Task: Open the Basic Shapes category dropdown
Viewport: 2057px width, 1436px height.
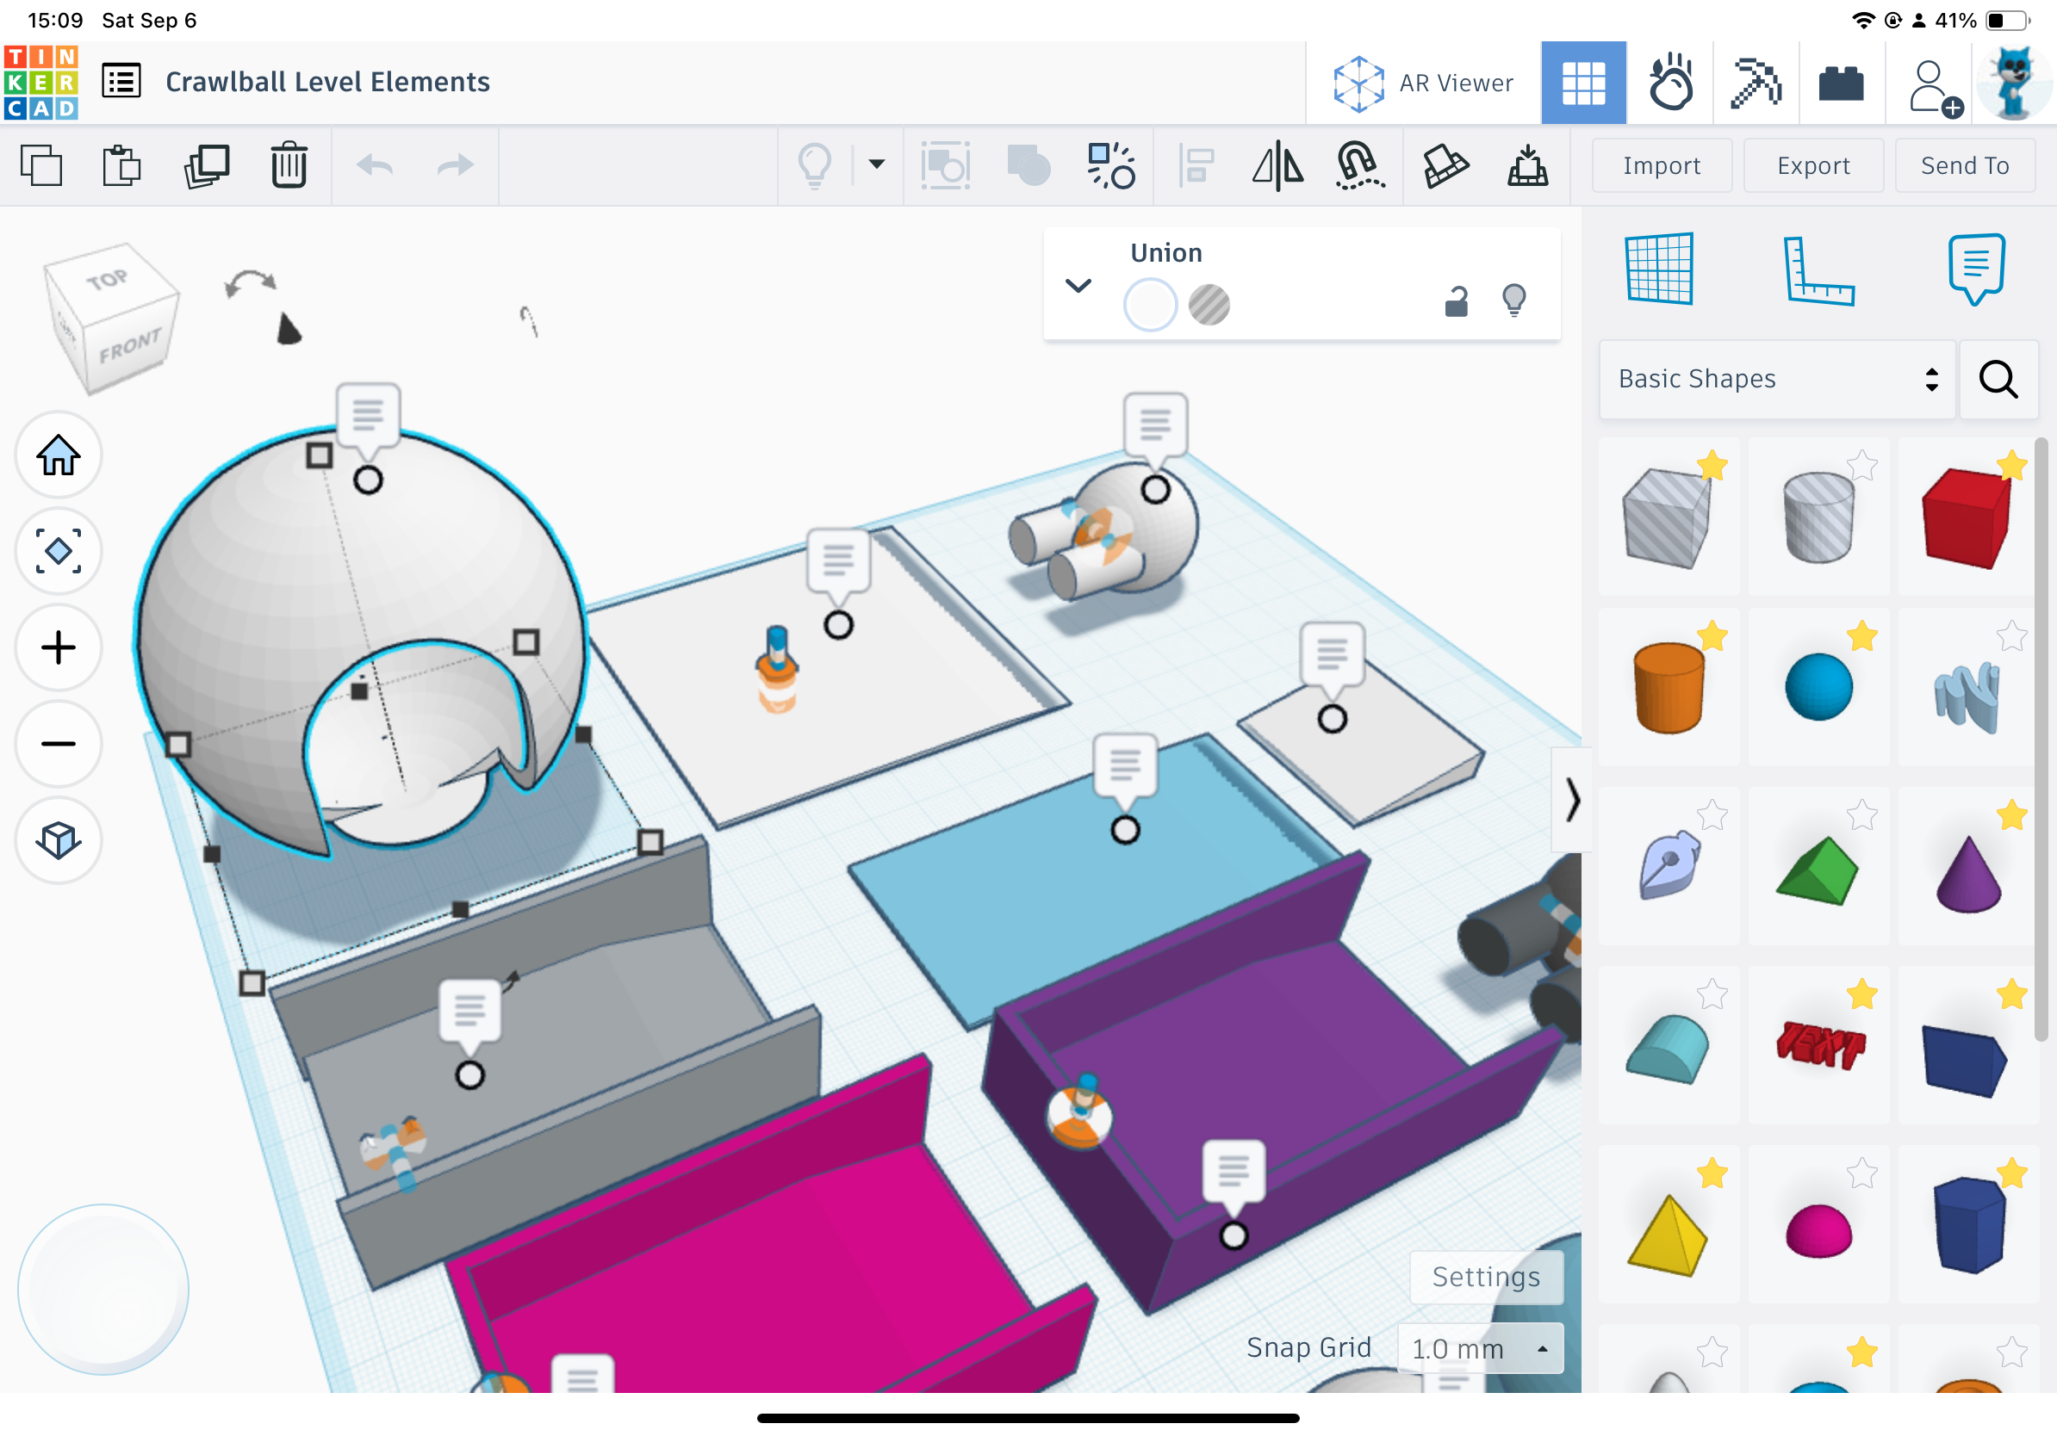Action: point(1776,379)
